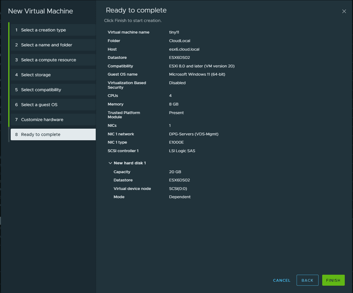The height and width of the screenshot is (293, 353).
Task: Open step 3 Select a compute resource
Action: tap(48, 60)
